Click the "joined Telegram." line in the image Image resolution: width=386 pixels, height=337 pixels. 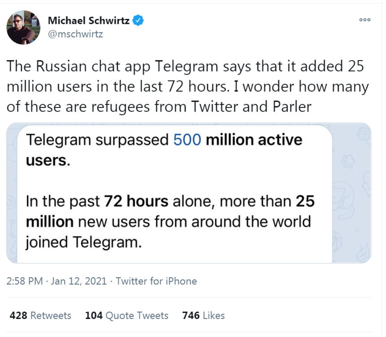click(83, 242)
